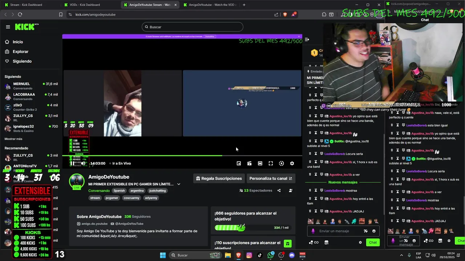Open Windows Start menu
Viewport: 465px width, 261px height.
[163, 255]
